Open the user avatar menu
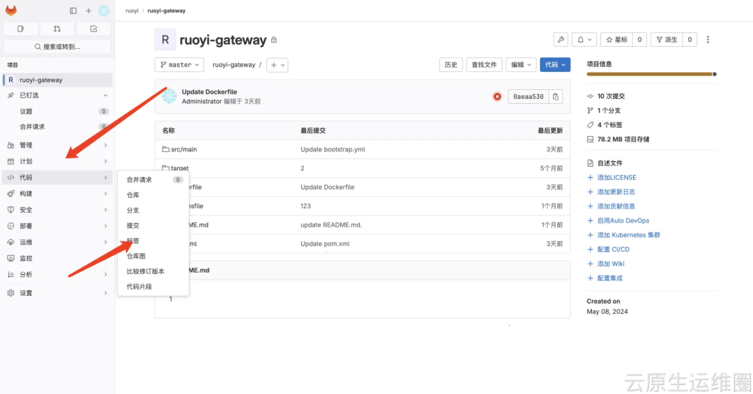The width and height of the screenshot is (753, 394). tap(104, 10)
